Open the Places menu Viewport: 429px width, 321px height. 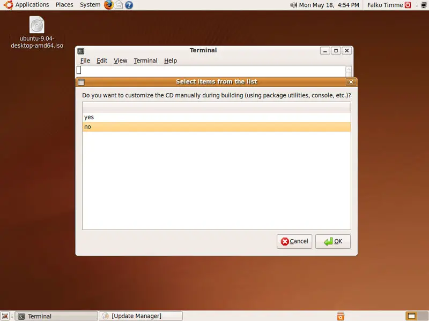tap(64, 5)
